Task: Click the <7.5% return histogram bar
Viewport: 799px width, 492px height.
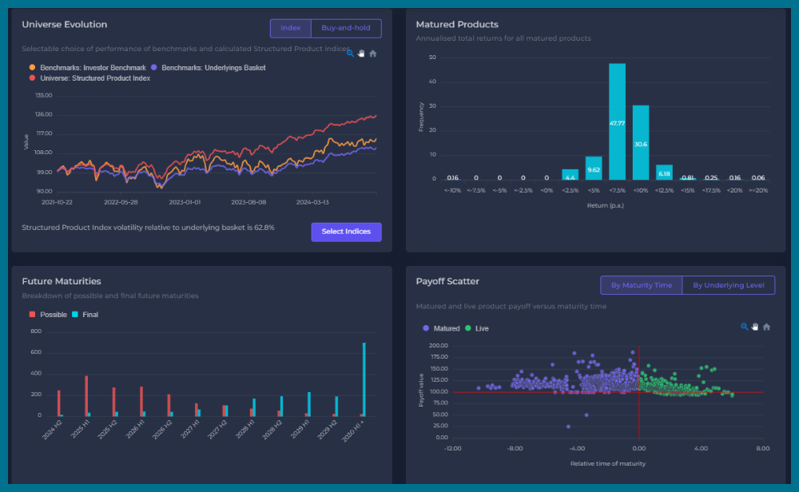Action: pyautogui.click(x=617, y=121)
